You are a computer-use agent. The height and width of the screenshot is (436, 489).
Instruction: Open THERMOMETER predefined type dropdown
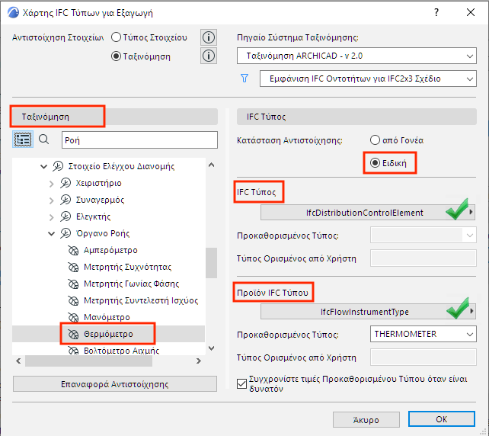coord(423,334)
